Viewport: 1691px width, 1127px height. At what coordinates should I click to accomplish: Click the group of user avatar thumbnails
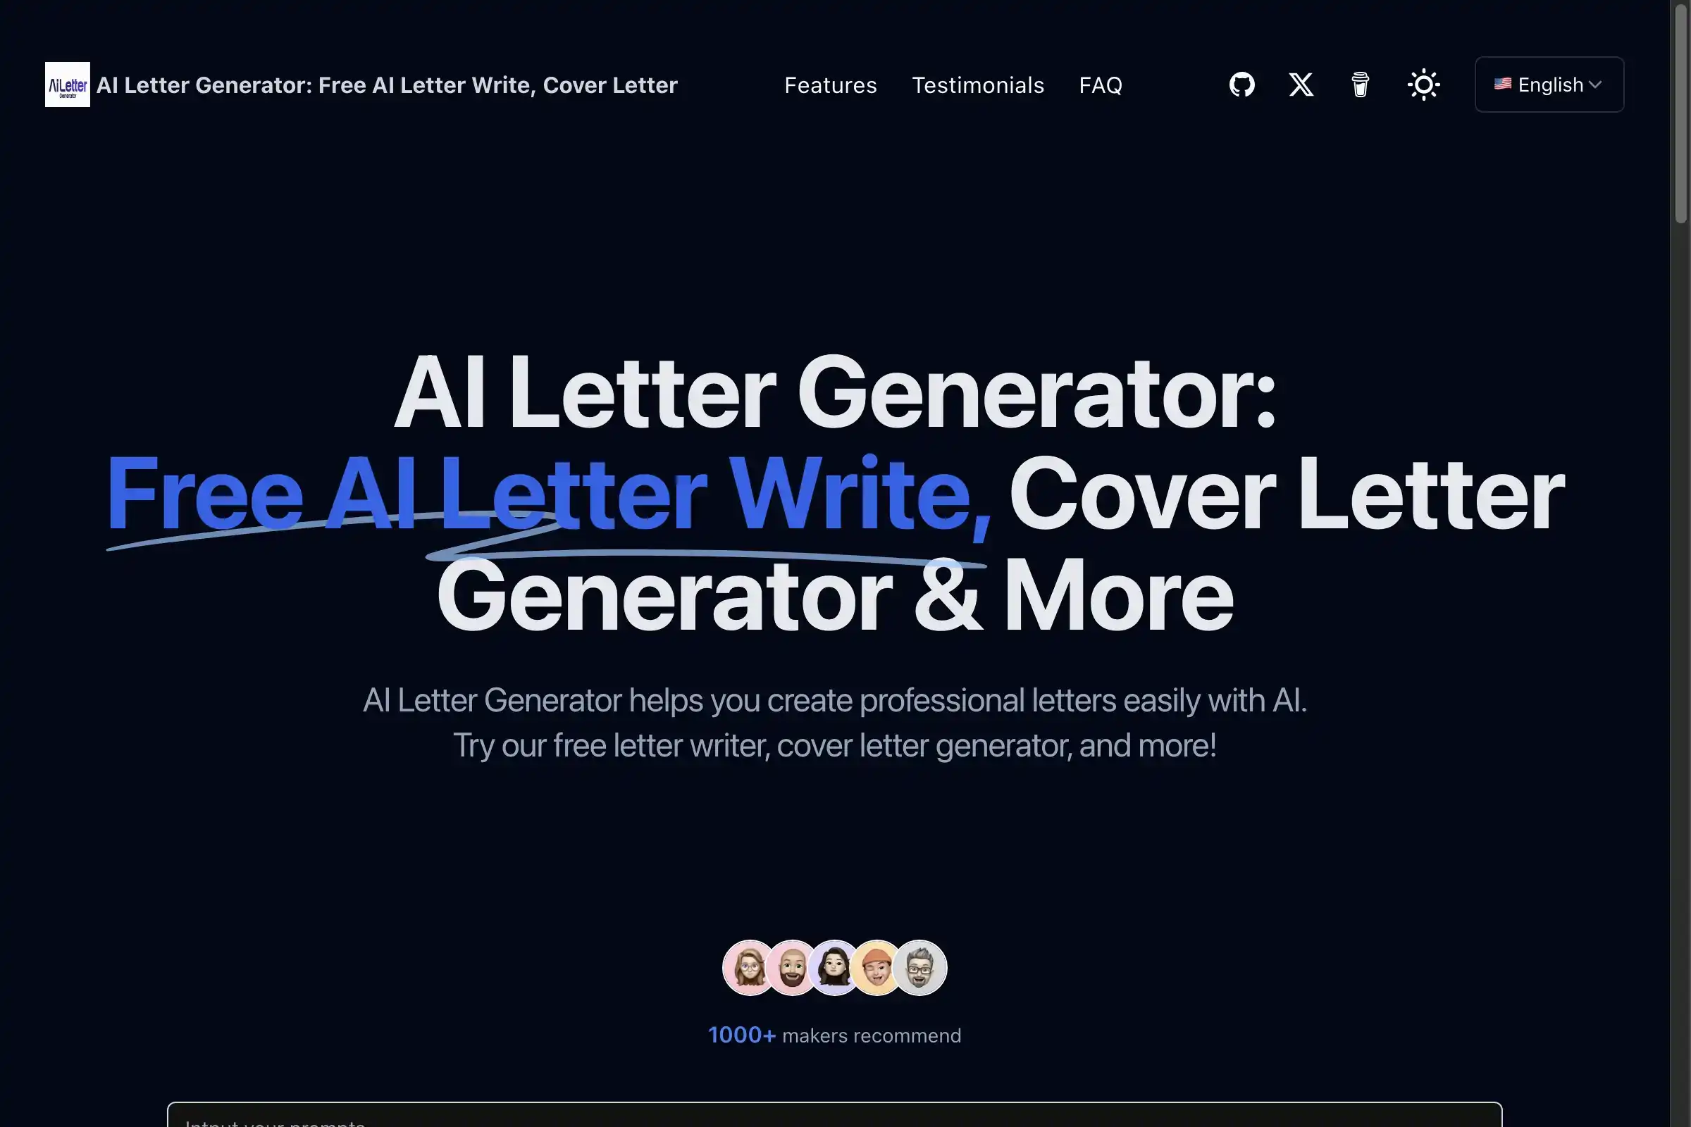[834, 967]
